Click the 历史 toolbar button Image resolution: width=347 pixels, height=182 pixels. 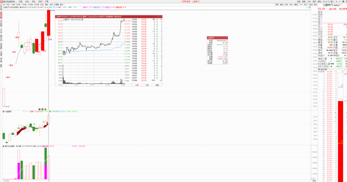[286, 4]
